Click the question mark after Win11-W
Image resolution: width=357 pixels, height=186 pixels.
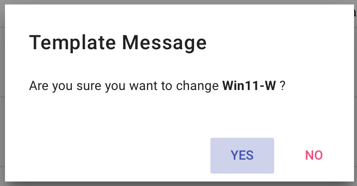[x=283, y=86]
